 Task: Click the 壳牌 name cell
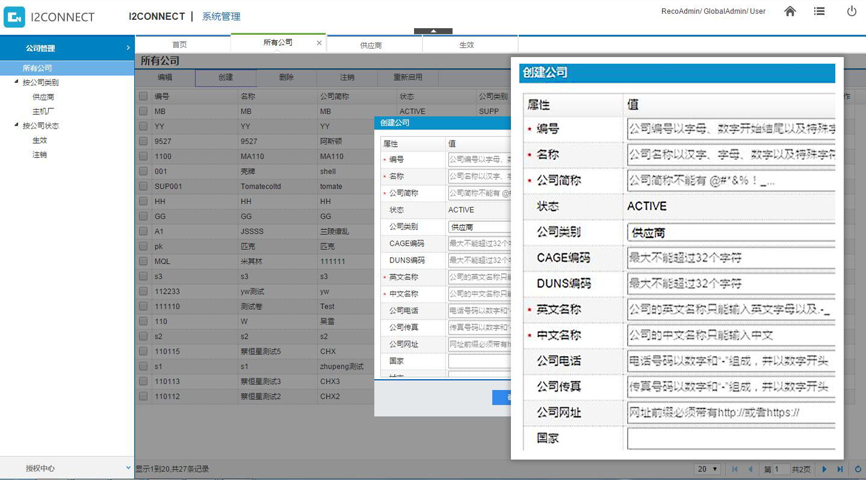click(x=248, y=171)
